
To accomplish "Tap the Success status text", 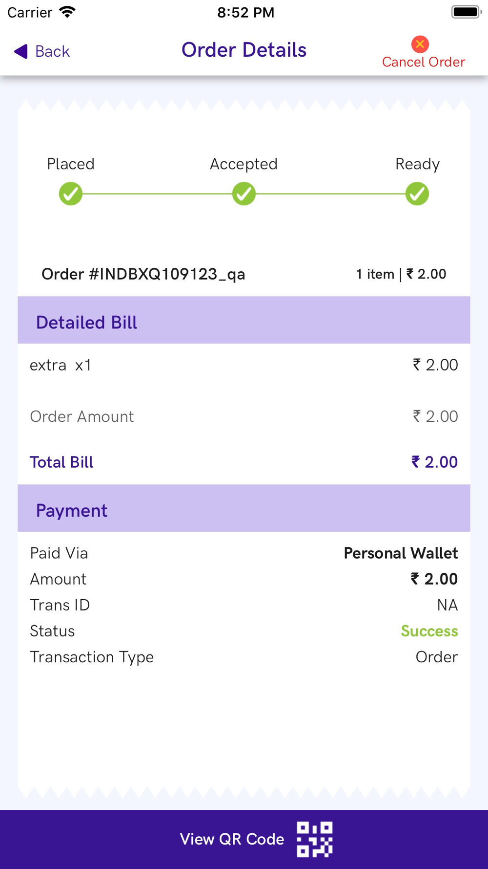I will tap(429, 631).
